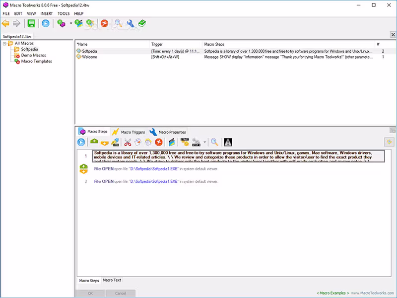Open the EDIT menu
The image size is (397, 298).
[x=18, y=13]
